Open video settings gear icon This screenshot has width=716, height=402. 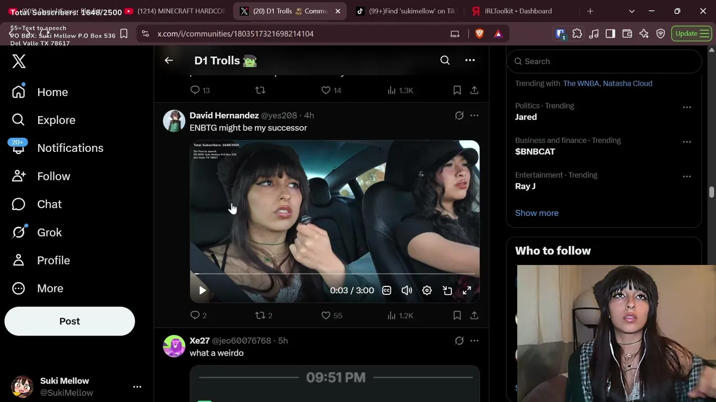427,290
